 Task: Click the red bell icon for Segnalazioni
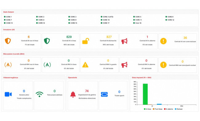pyautogui.click(x=73, y=94)
